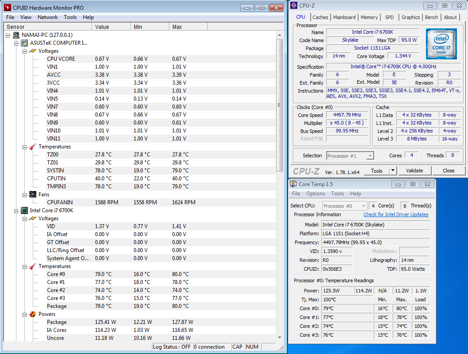Screen dimensions: 468x354
Task: Open the Network menu in HWMonitor
Action: pos(47,17)
